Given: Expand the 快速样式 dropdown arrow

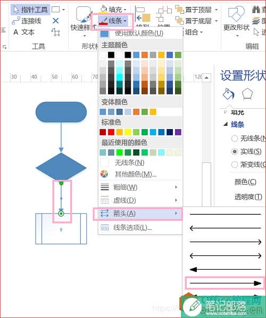Looking at the screenshot, I should [x=85, y=36].
